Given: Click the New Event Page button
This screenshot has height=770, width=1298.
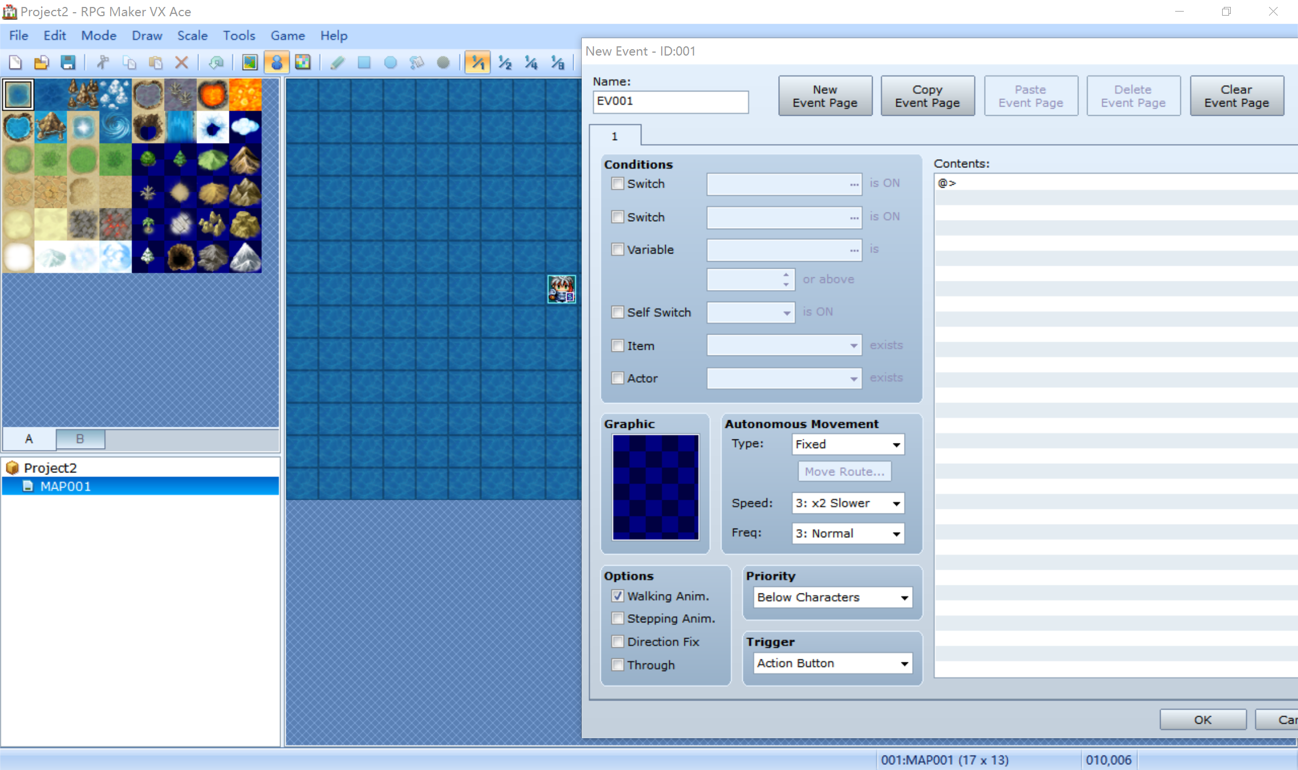Looking at the screenshot, I should 825,96.
